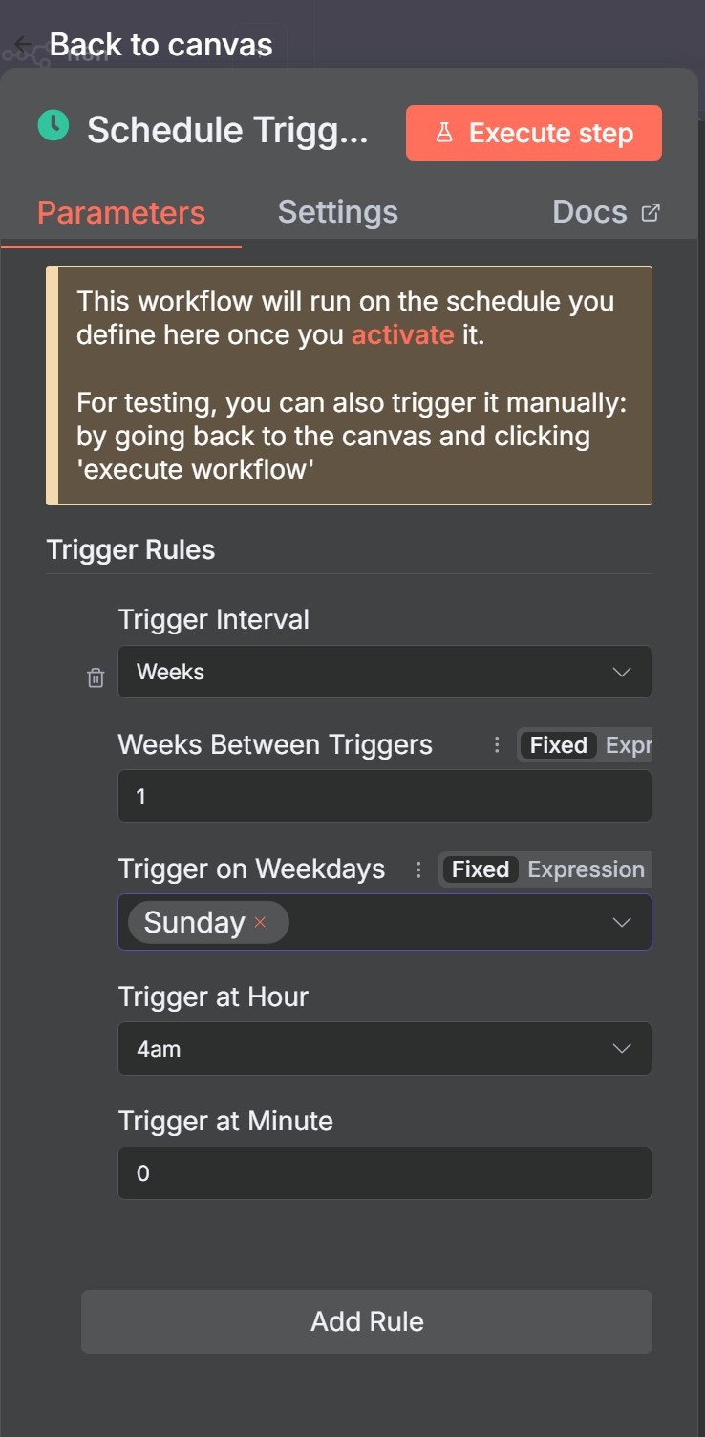Open the Trigger Interval dropdown
Screen dimensions: 705x1437
(384, 672)
